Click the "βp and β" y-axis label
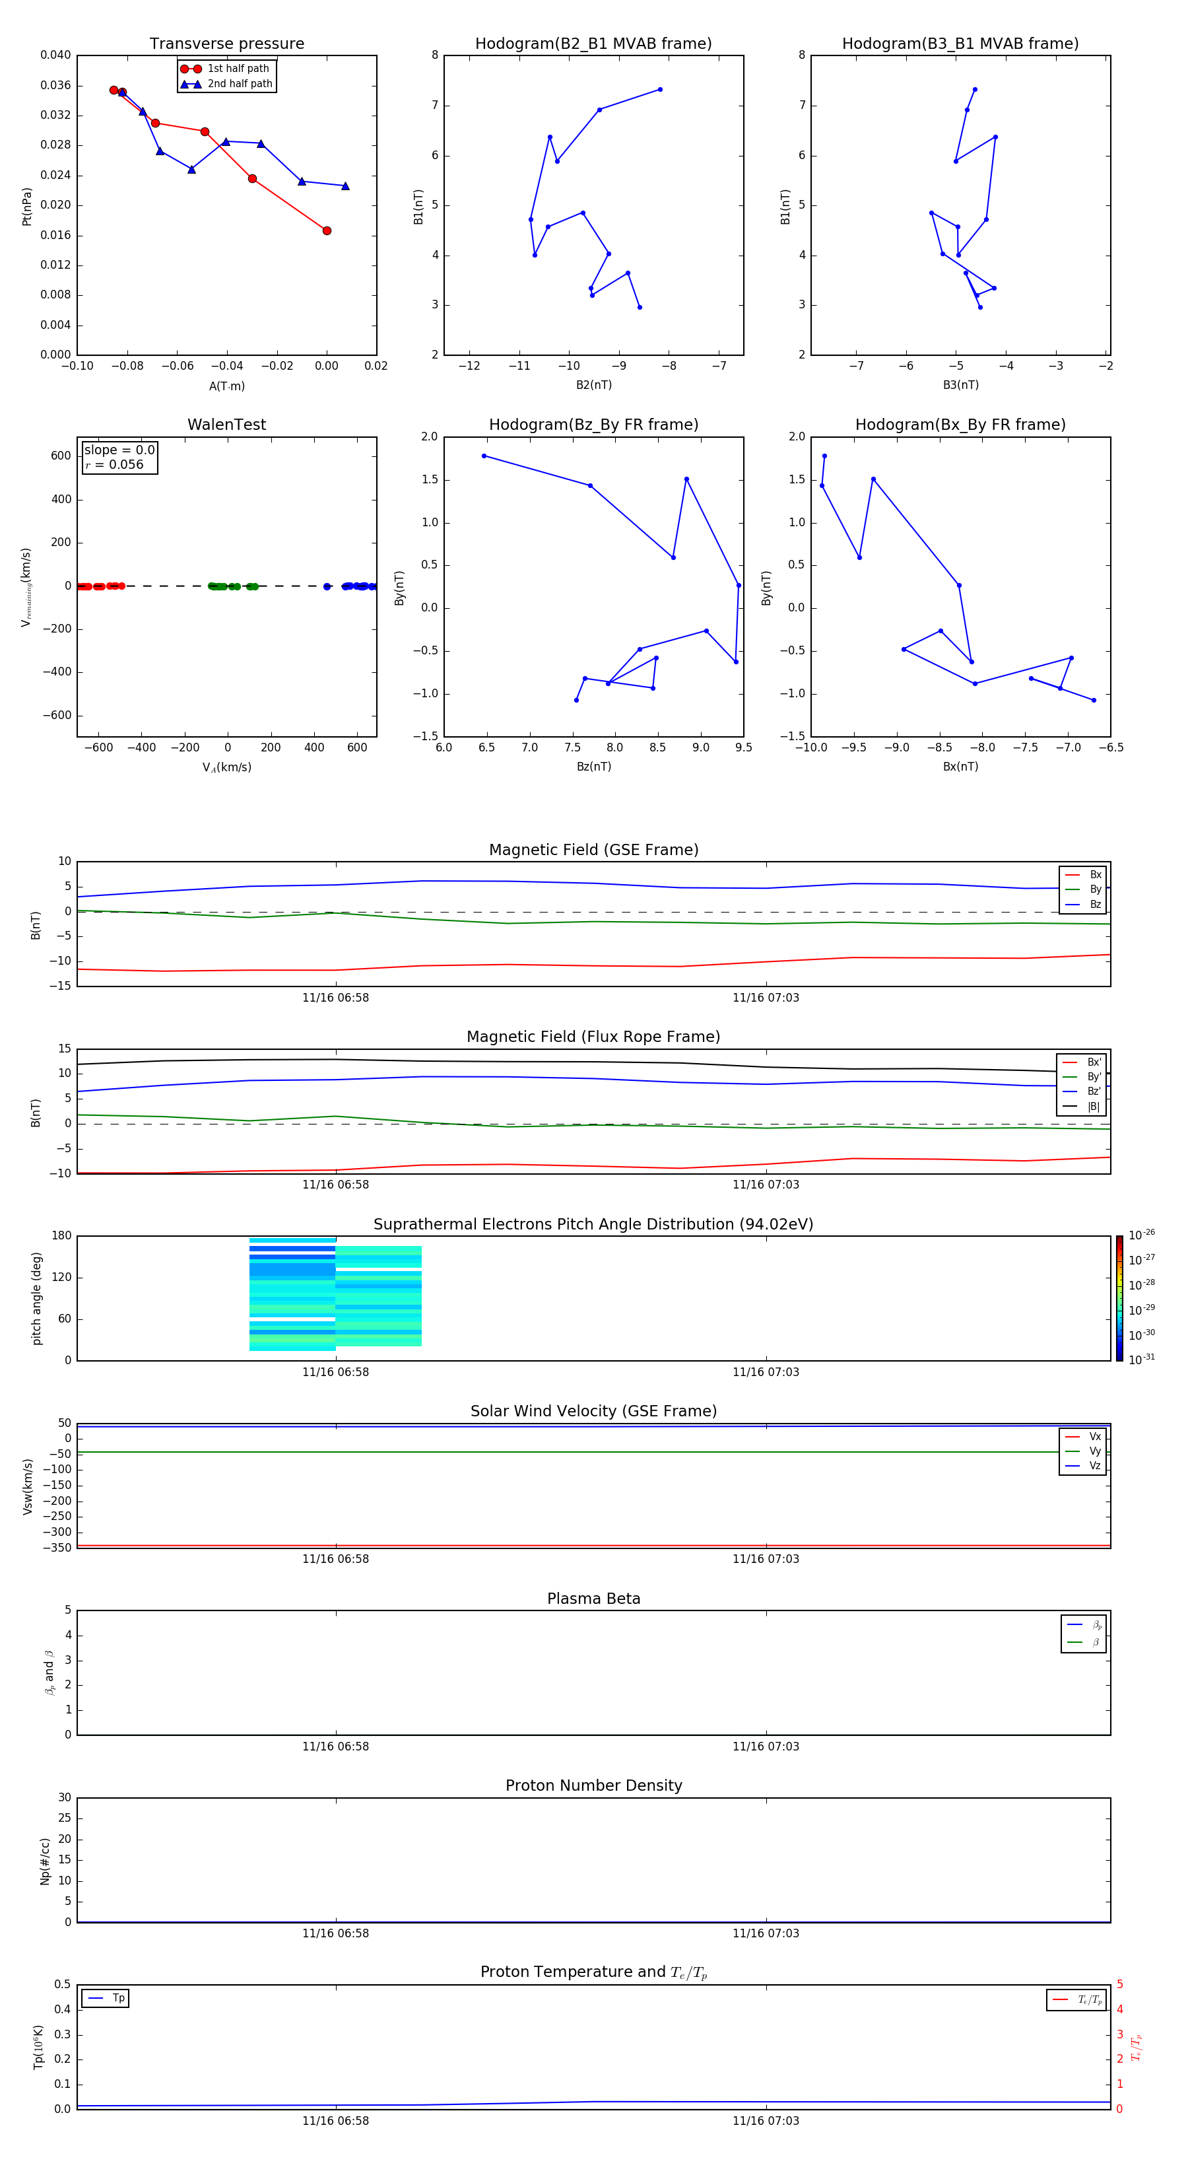1188x2179 pixels. coord(49,1673)
